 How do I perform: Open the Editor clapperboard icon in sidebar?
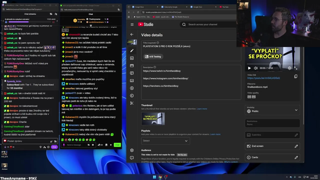click(132, 65)
